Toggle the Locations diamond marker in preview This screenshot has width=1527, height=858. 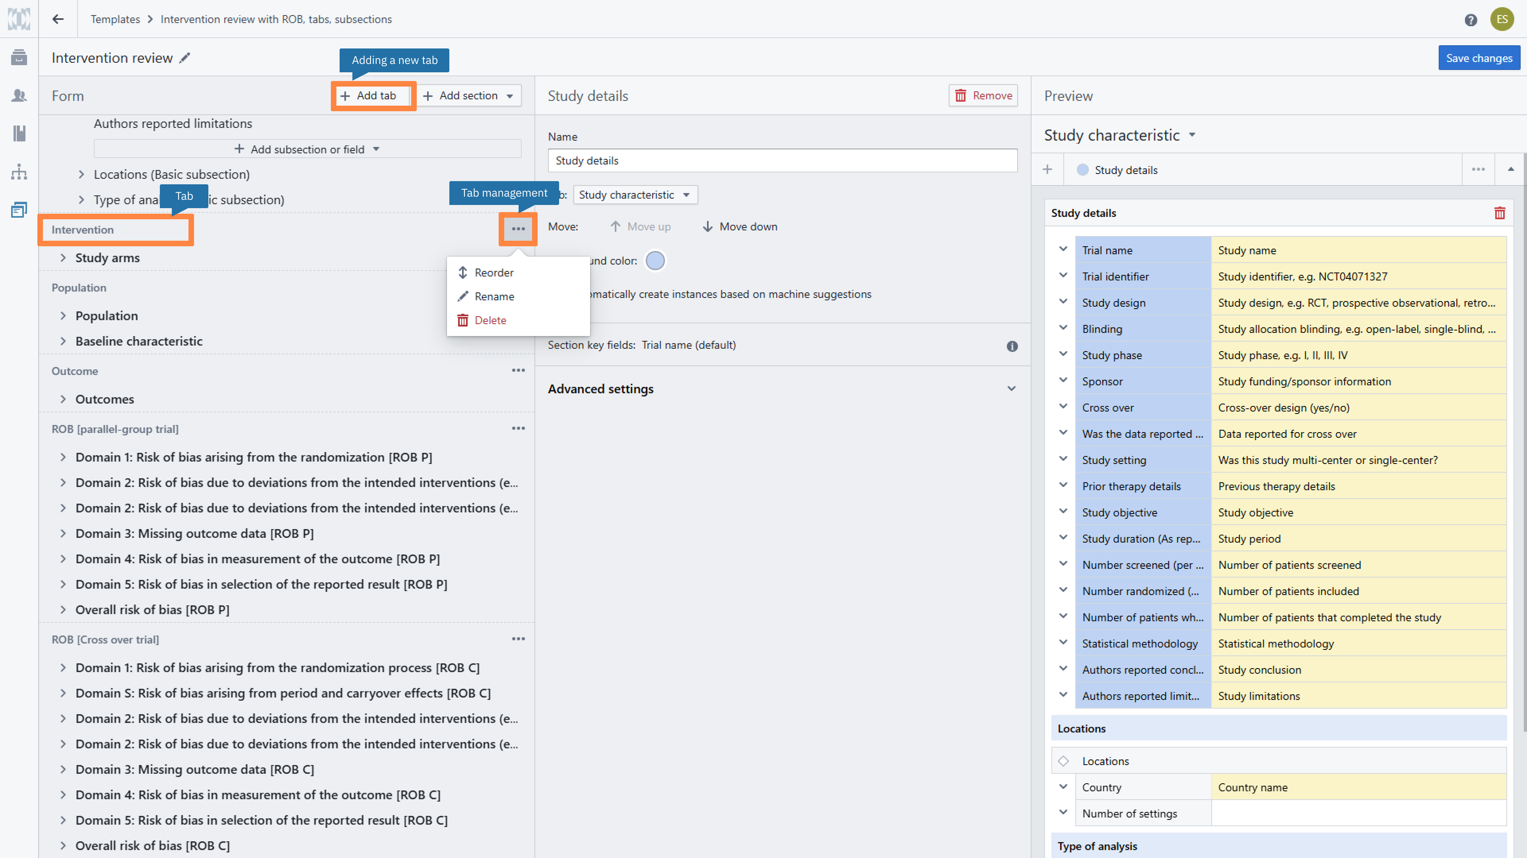click(1063, 761)
